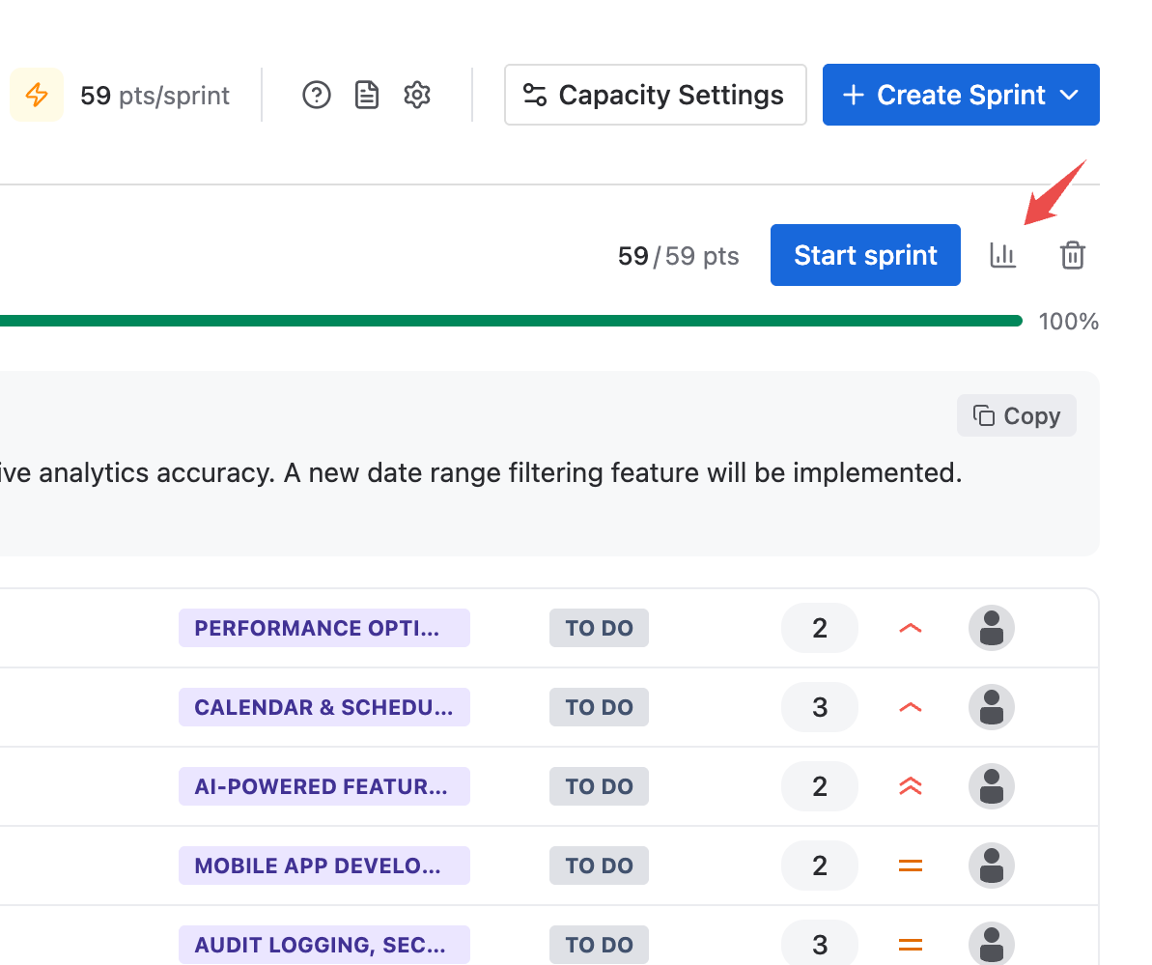
Task: Click high priority arrow in Calendar & Schedu row
Action: (911, 707)
